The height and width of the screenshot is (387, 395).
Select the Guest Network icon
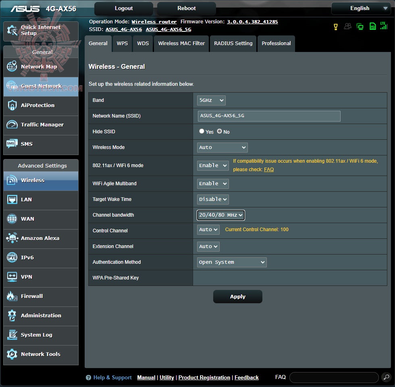[x=12, y=85]
